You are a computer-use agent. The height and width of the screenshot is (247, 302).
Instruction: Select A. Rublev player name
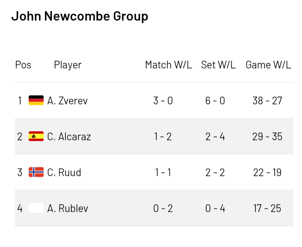(68, 209)
